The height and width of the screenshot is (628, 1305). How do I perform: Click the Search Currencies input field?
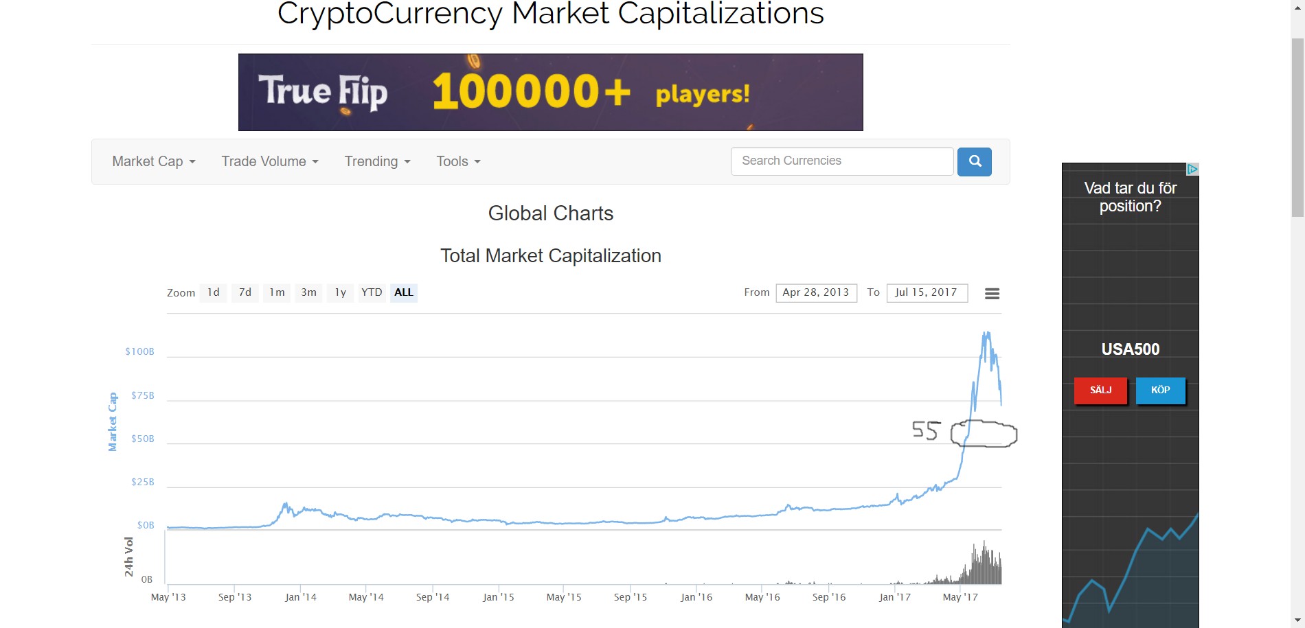tap(841, 161)
